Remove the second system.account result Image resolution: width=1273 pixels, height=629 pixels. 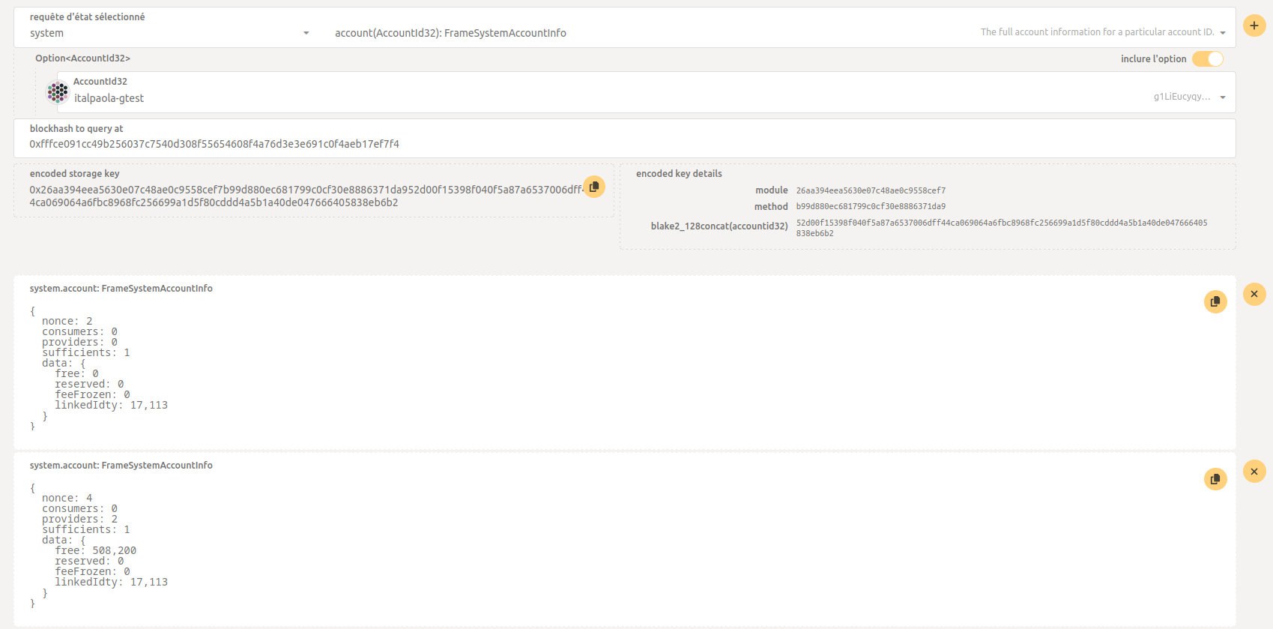click(x=1254, y=472)
